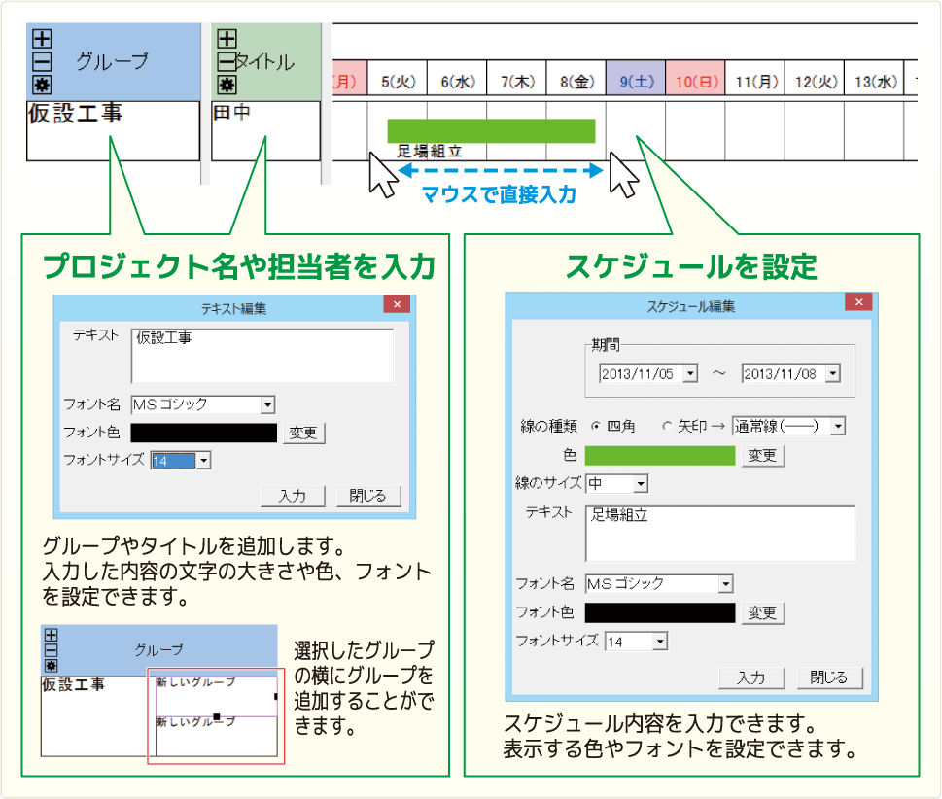
Task: Click the グループ column header label
Action: pyautogui.click(x=113, y=61)
